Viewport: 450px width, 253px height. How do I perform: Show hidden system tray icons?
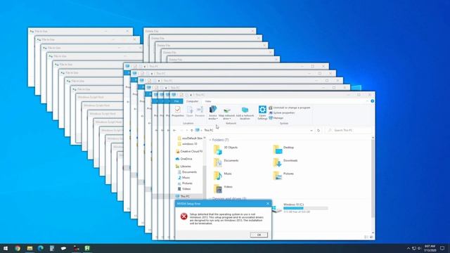409,248
